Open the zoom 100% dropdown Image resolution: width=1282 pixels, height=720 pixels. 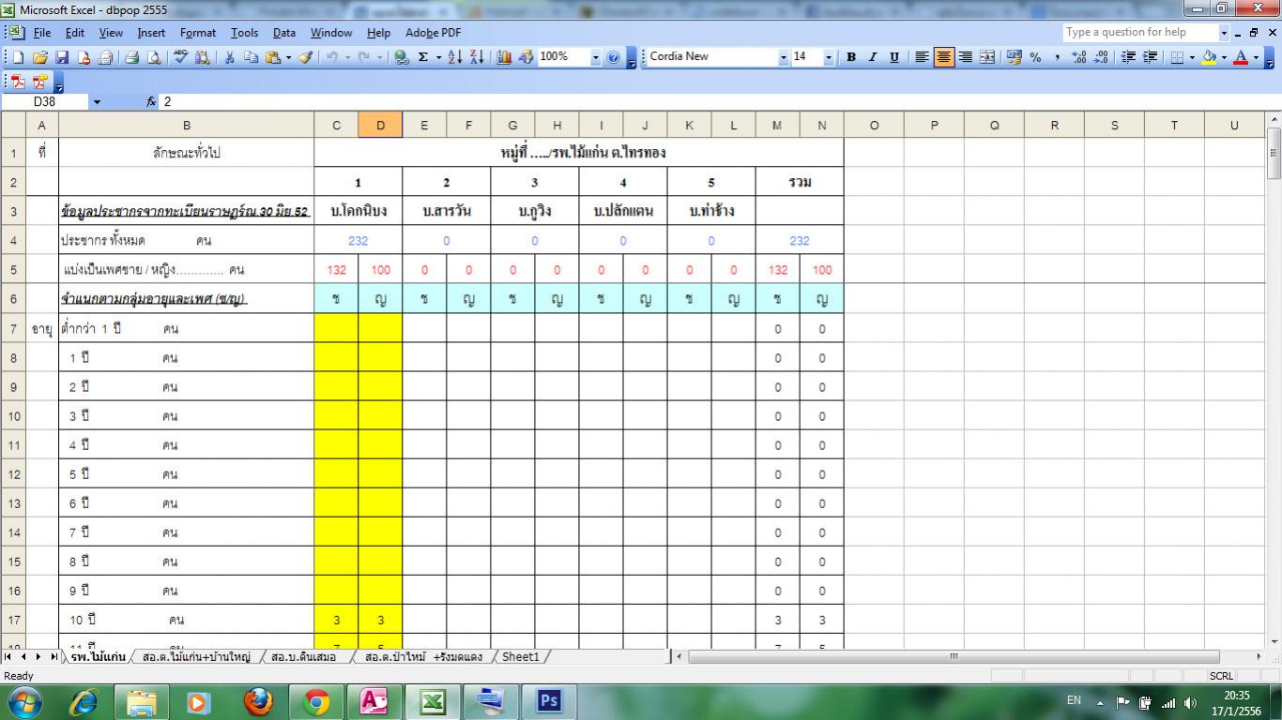595,57
